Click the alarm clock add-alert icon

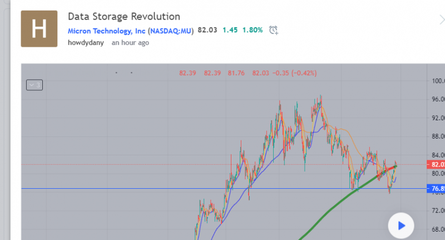(273, 30)
